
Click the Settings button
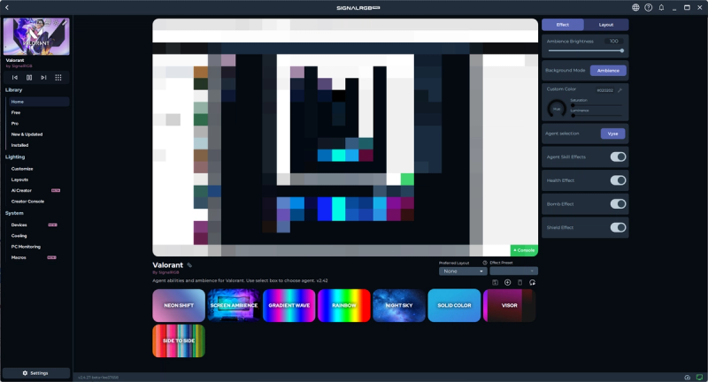pos(35,373)
